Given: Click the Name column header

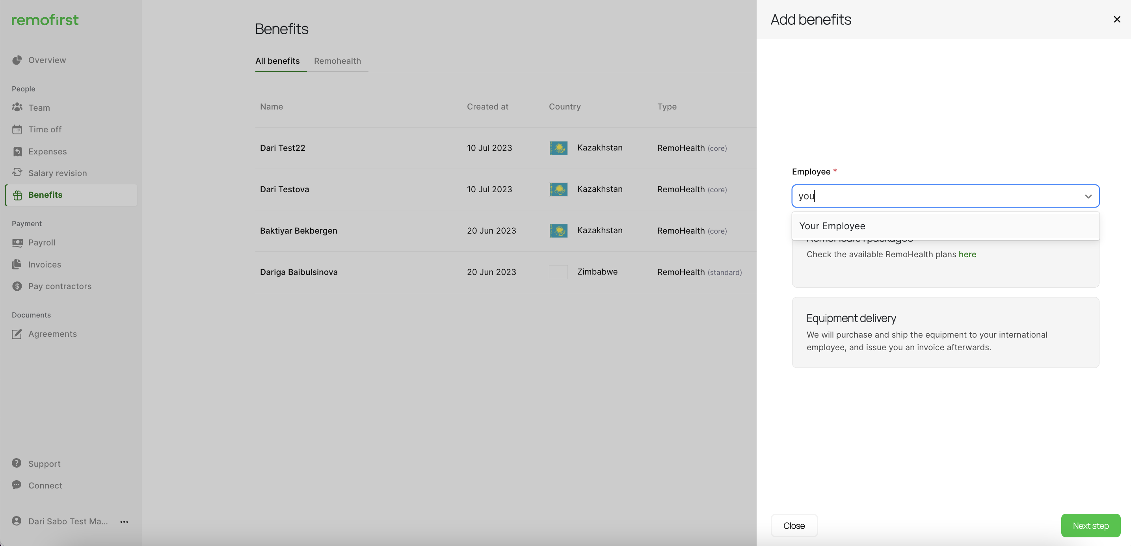Looking at the screenshot, I should click(x=272, y=107).
